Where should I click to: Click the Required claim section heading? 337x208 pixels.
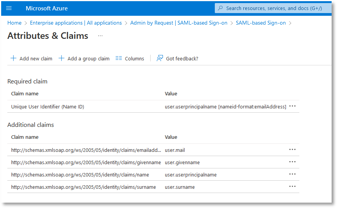tap(27, 81)
